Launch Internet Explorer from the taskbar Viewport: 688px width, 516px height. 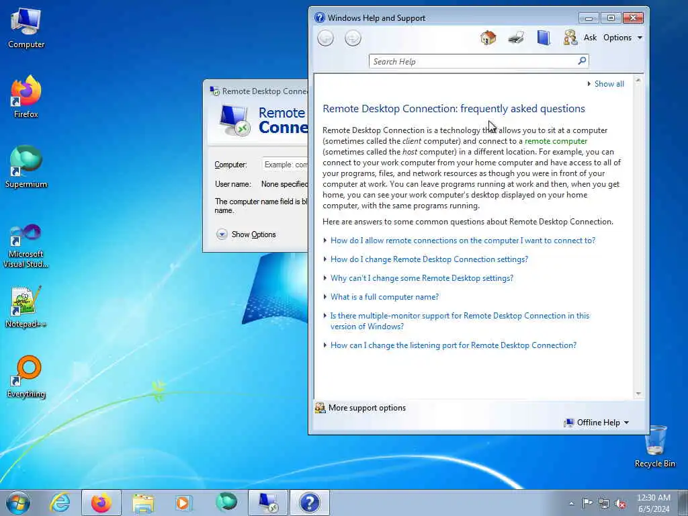[60, 503]
